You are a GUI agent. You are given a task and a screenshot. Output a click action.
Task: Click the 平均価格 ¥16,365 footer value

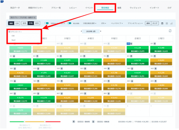[142, 122]
